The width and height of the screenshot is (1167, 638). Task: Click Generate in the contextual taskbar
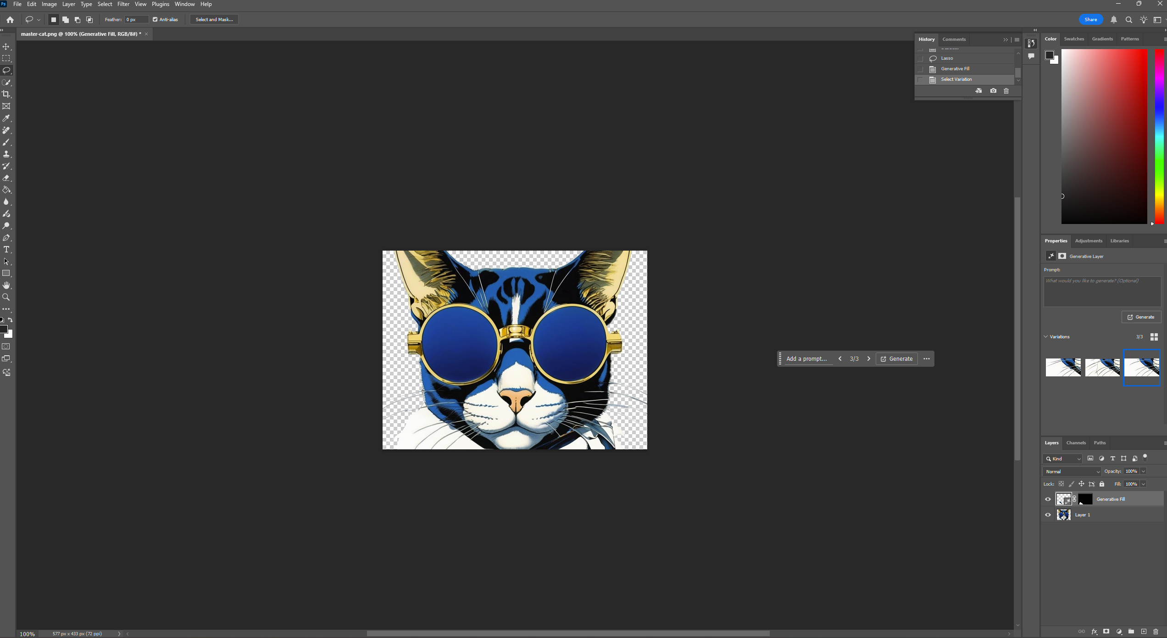(897, 359)
